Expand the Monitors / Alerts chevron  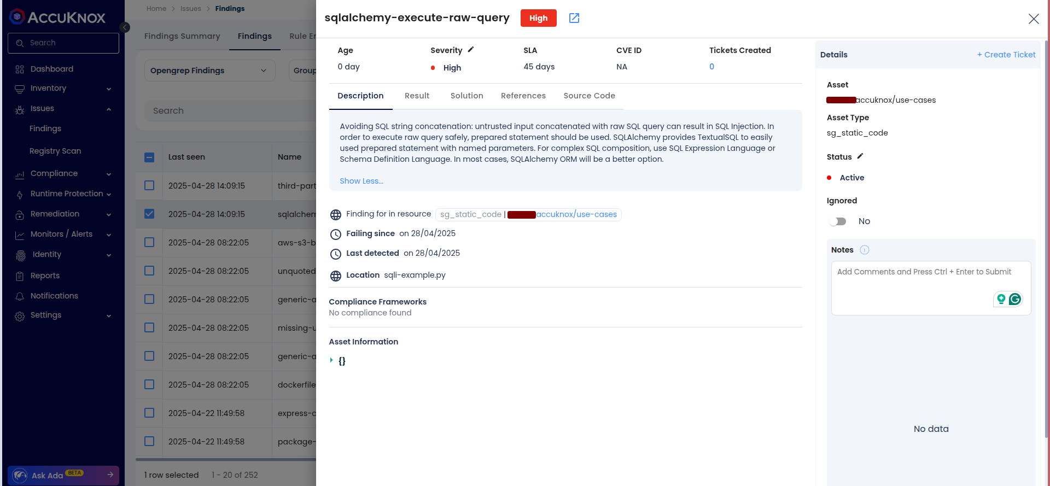click(109, 235)
